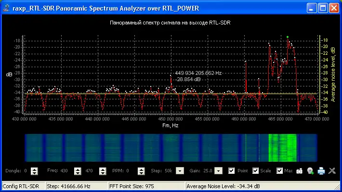The image size is (342, 192).
Task: Click the Dongle number stepper
Action: point(34,171)
